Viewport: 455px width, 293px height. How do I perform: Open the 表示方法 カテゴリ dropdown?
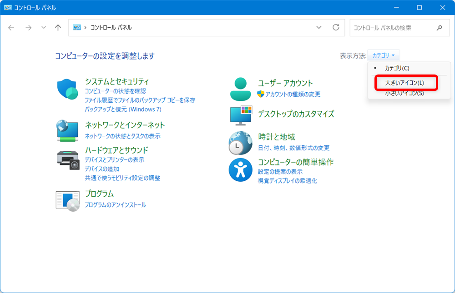384,55
